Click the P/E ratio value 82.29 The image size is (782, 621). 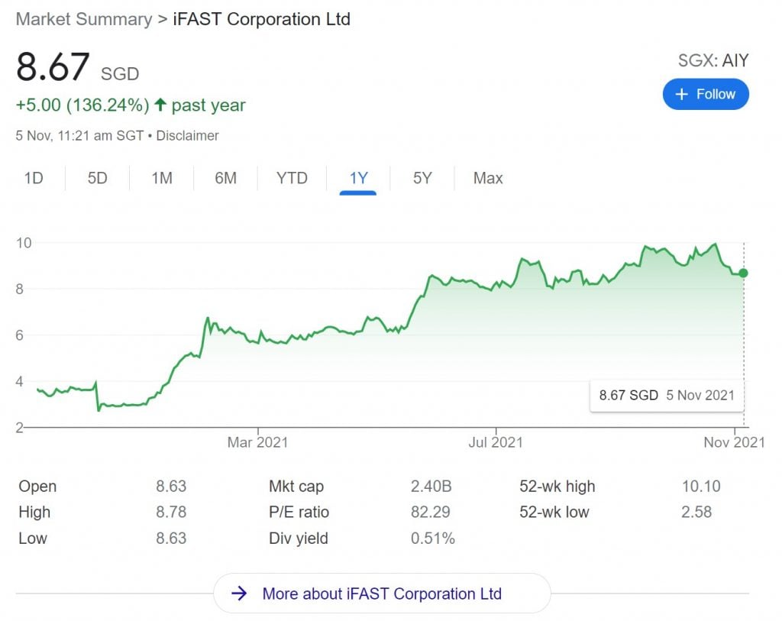431,513
